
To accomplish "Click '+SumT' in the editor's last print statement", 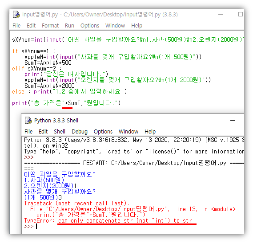I will coord(72,103).
